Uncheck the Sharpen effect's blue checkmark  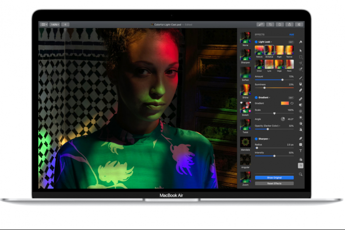click(x=256, y=139)
